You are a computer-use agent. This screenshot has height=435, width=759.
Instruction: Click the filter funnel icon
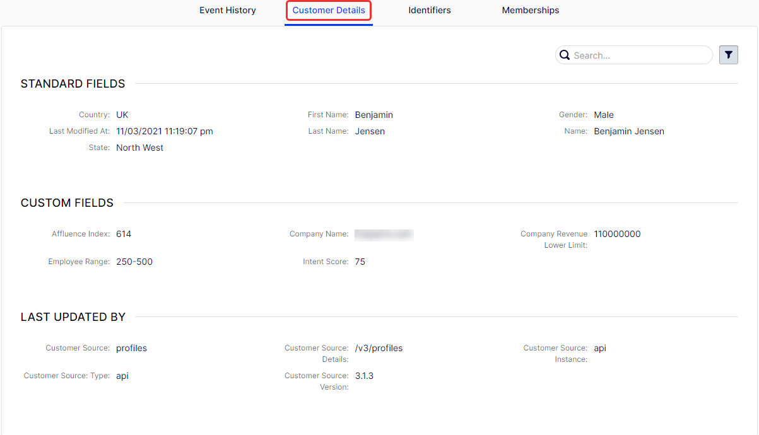[x=729, y=55]
